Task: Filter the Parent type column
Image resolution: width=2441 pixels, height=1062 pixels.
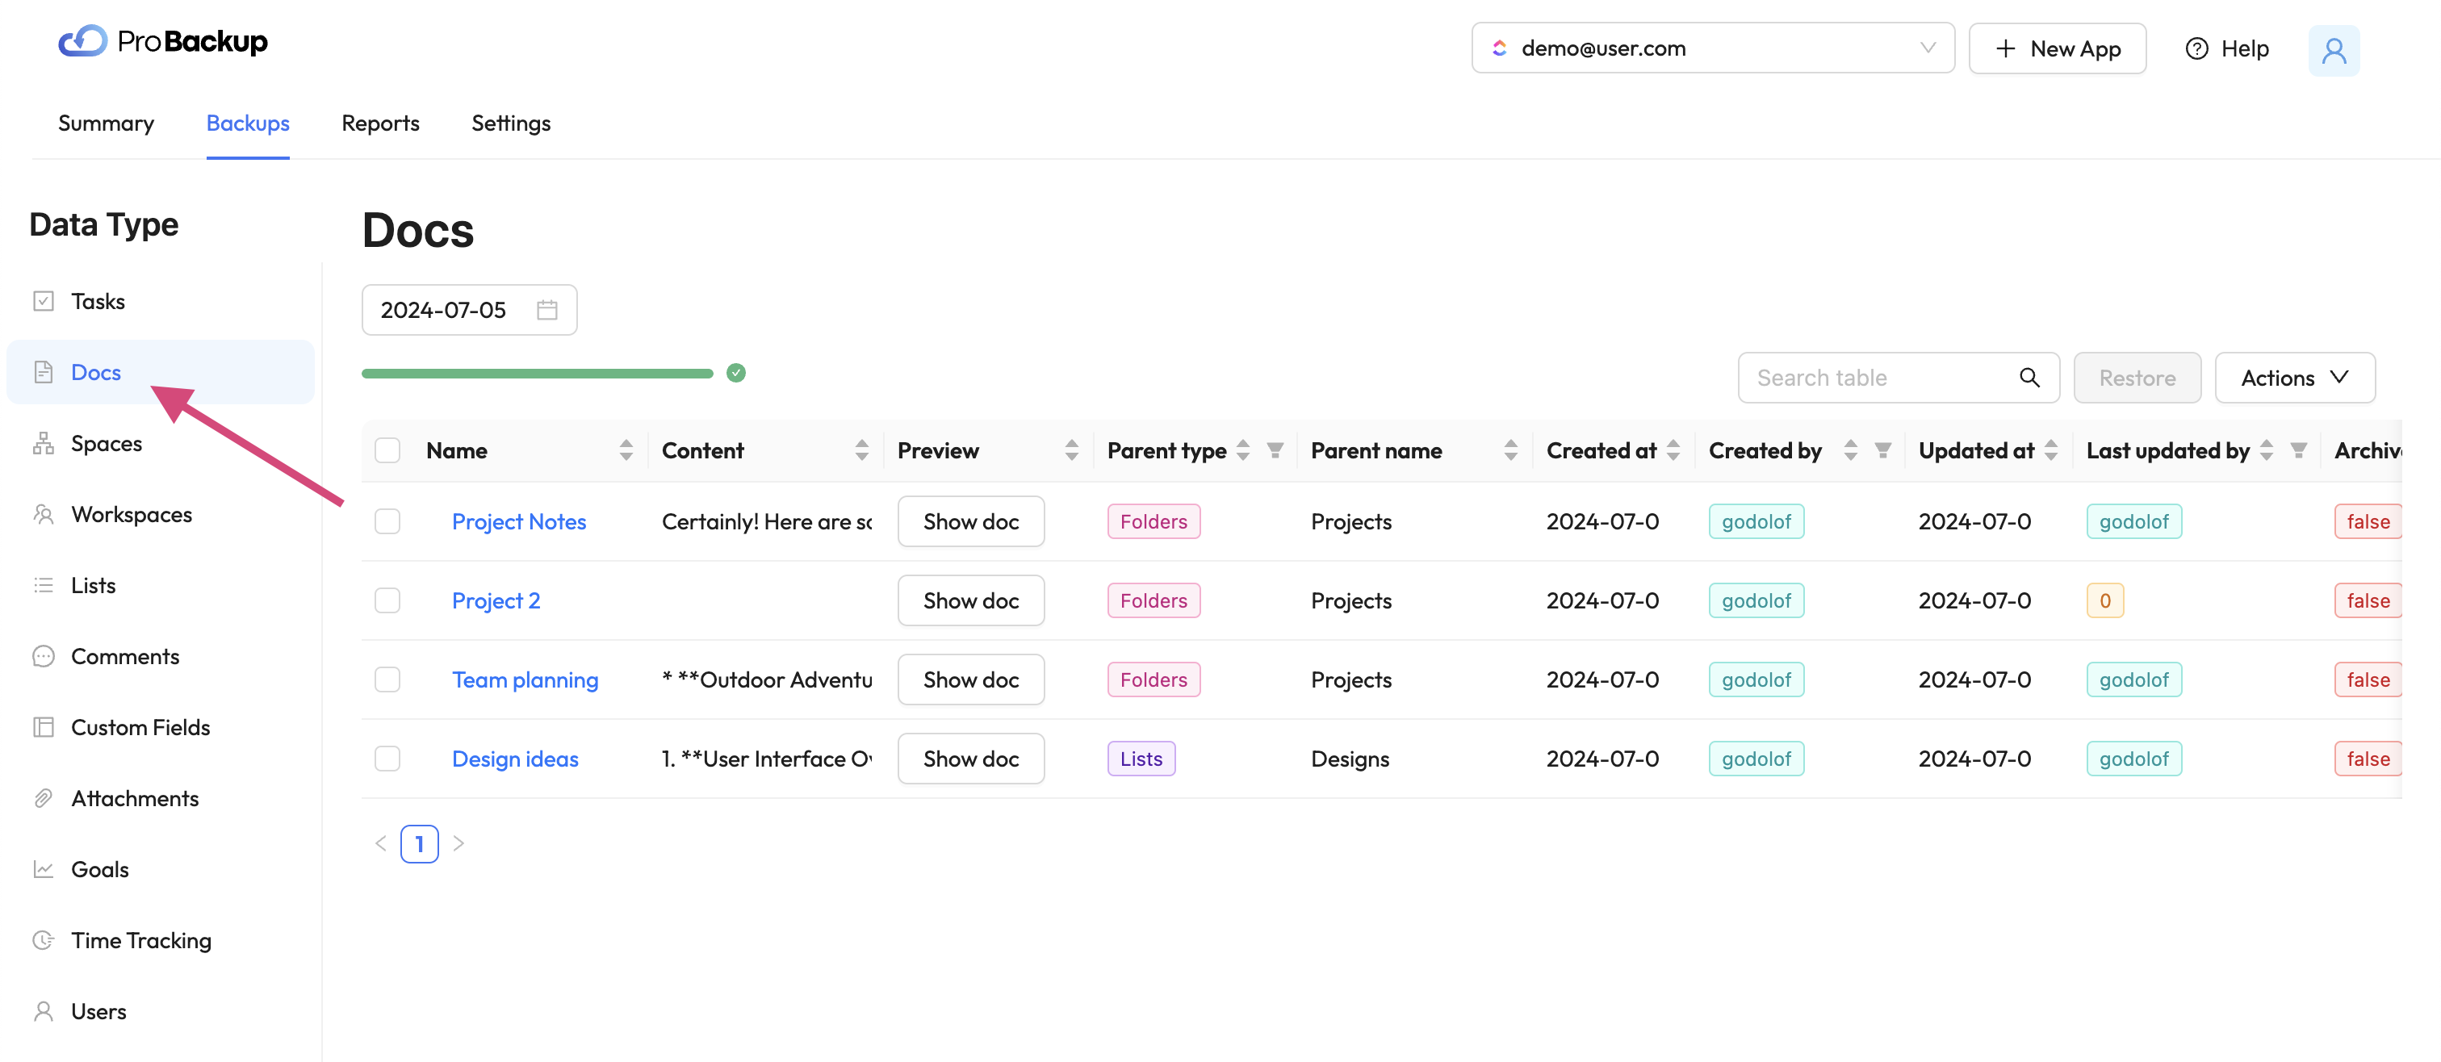Action: click(x=1275, y=451)
